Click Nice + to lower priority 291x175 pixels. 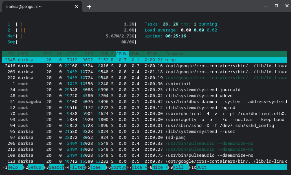point(160,167)
